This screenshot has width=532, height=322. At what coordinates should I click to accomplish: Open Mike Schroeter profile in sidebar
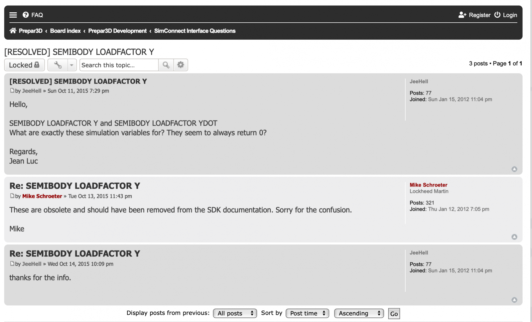tap(428, 185)
